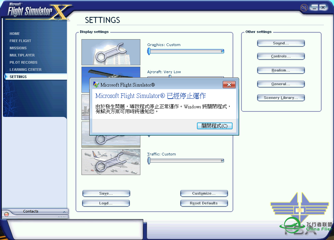The width and height of the screenshot is (334, 240).
Task: Select the Graphics wrench thumbnail
Action: point(111,52)
